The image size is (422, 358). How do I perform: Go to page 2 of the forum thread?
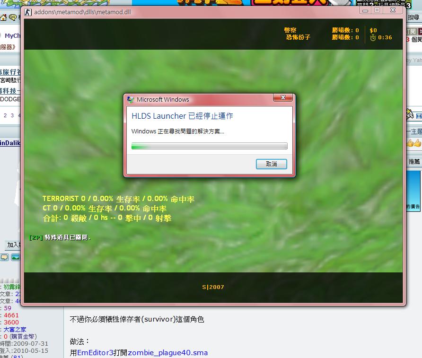point(5,115)
